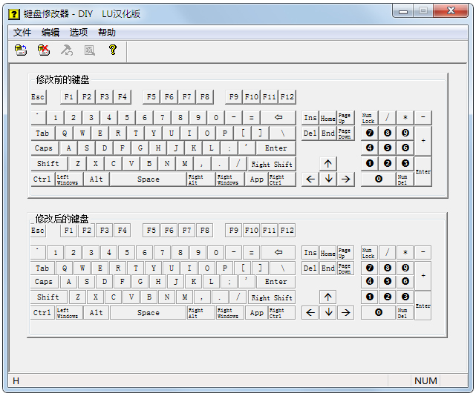The width and height of the screenshot is (476, 396).
Task: Click the grayed view-mappings magnifier toolbar icon
Action: point(90,50)
